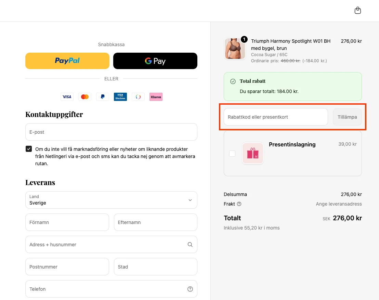Screen dimensions: 379x300
Task: Pay with Google Pay button
Action: (155, 61)
